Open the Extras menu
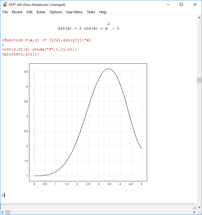The image size is (202, 215). coord(41,12)
